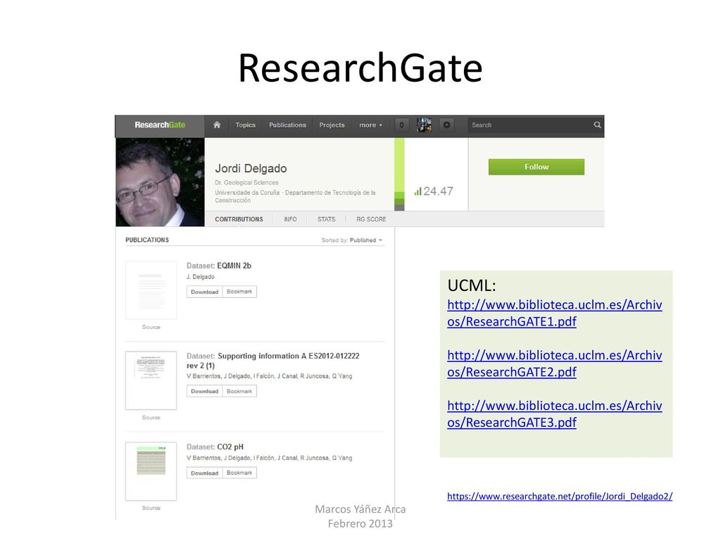Click the search magnifier icon
The width and height of the screenshot is (721, 541).
[x=597, y=125]
